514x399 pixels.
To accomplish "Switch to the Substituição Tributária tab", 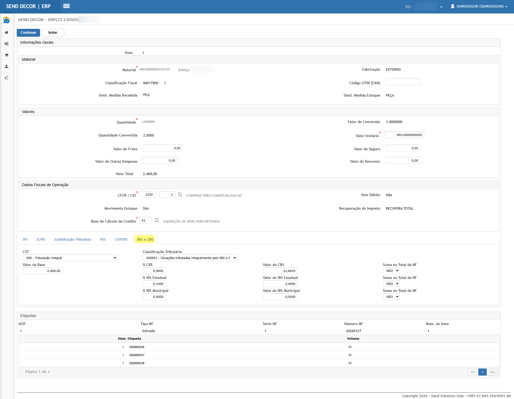I will tap(72, 240).
